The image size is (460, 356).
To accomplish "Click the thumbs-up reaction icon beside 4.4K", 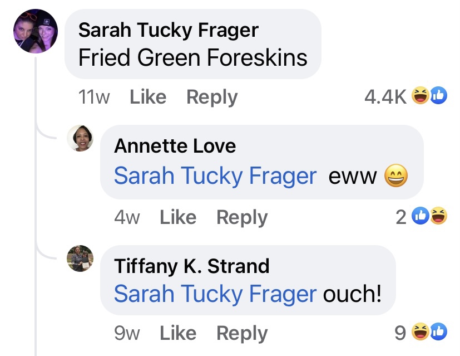I will pos(438,96).
